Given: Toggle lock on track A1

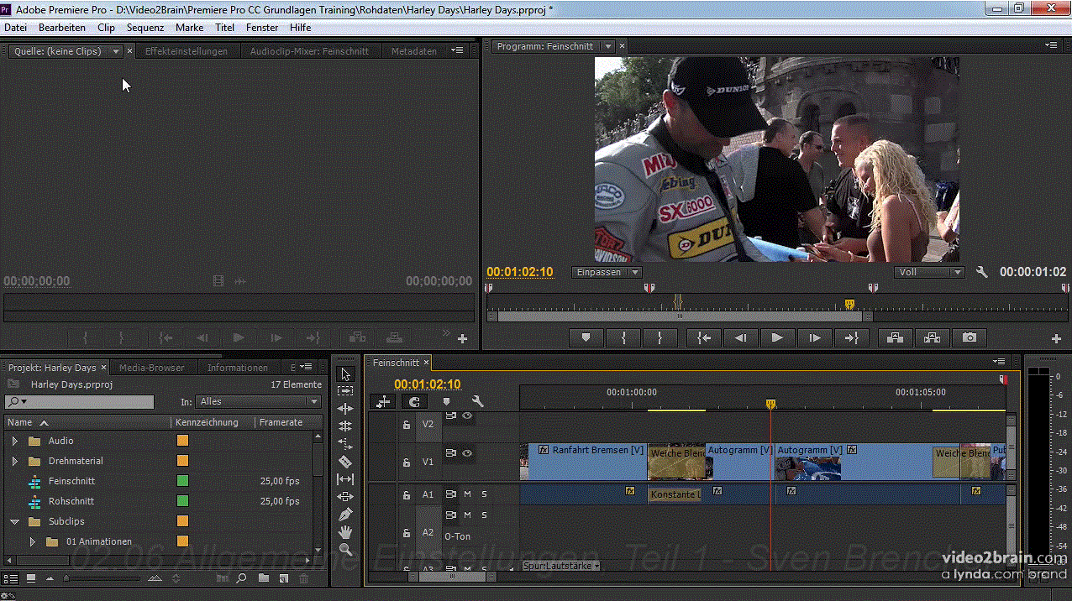Looking at the screenshot, I should pyautogui.click(x=406, y=495).
